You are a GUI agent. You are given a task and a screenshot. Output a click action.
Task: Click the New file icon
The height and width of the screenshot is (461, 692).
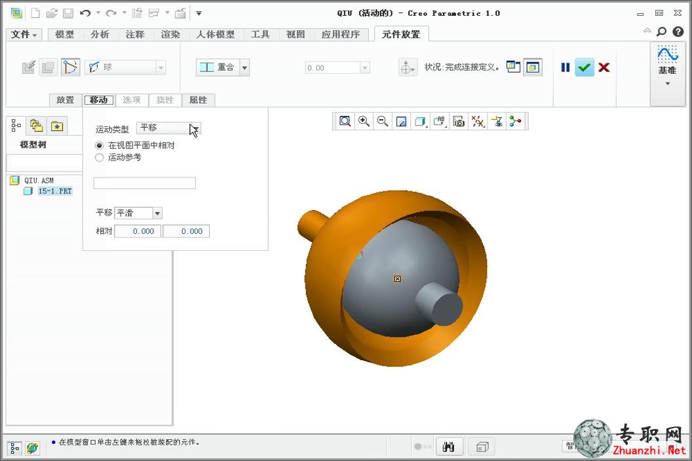pyautogui.click(x=35, y=13)
